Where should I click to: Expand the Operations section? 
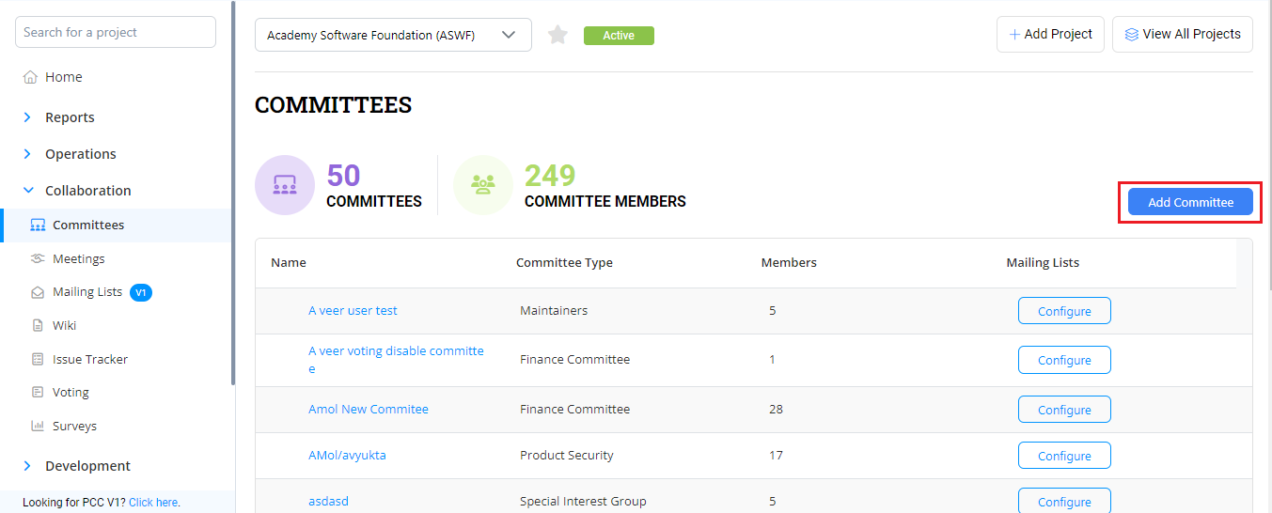pos(27,154)
